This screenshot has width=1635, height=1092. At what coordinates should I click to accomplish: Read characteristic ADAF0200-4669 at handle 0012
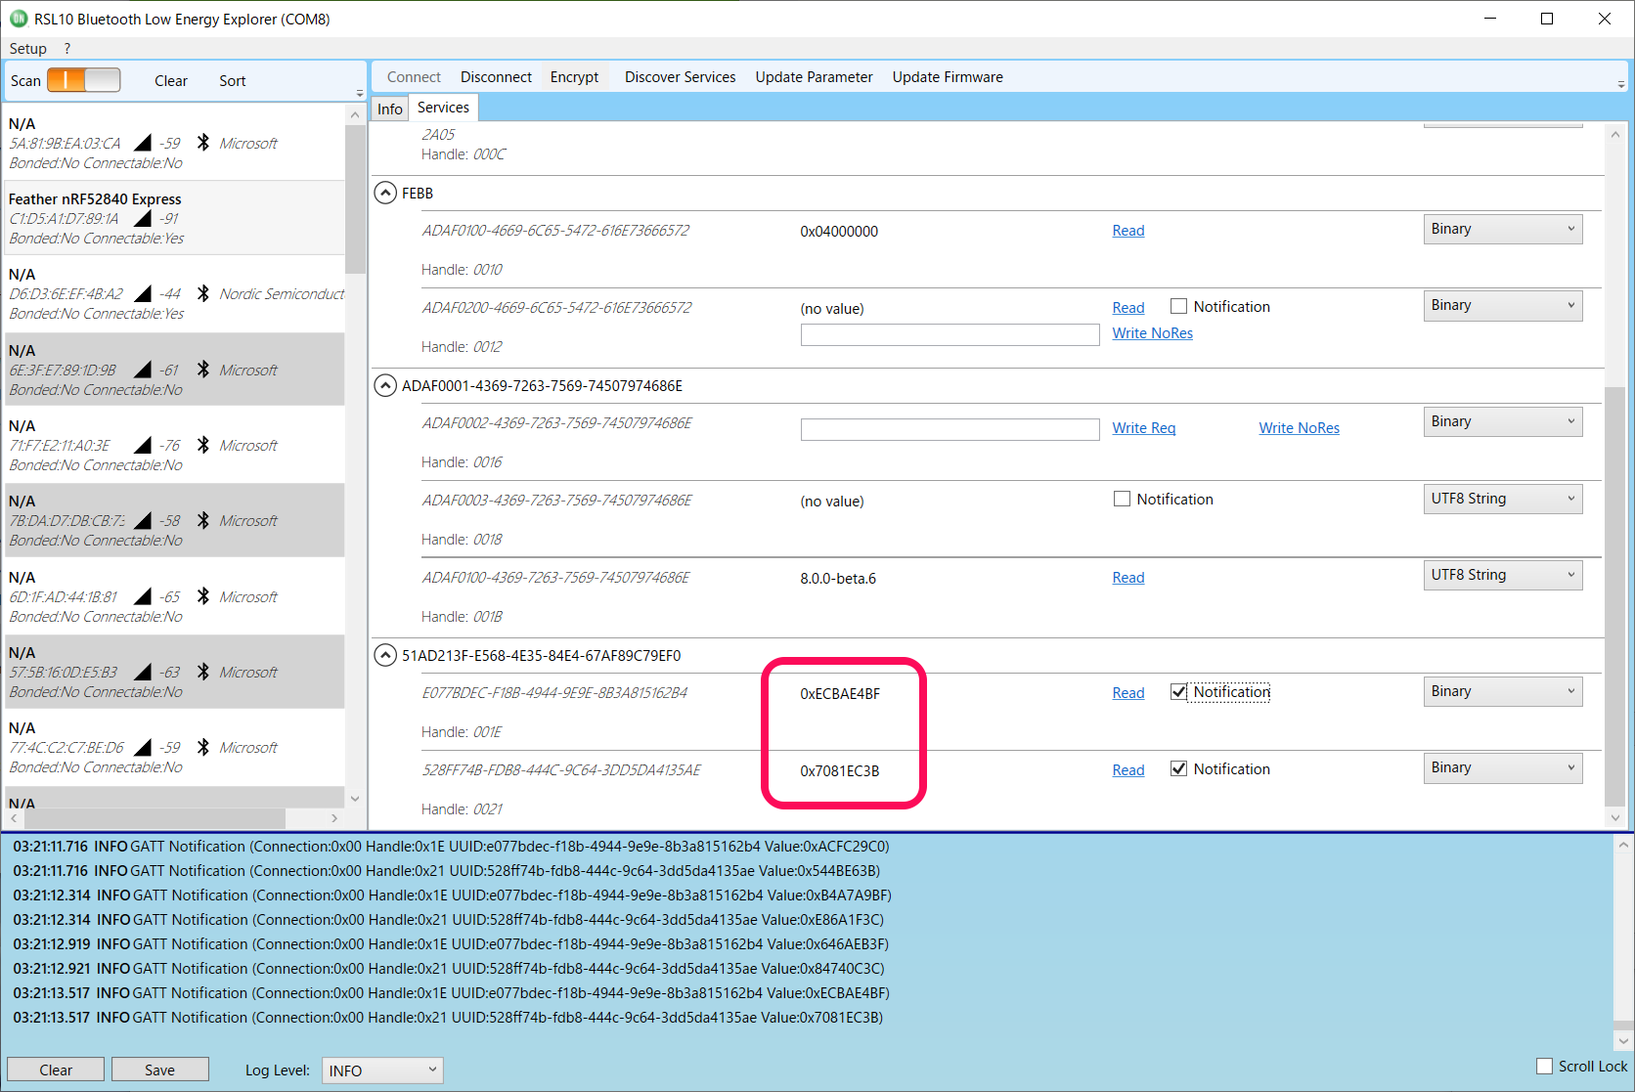click(x=1128, y=308)
